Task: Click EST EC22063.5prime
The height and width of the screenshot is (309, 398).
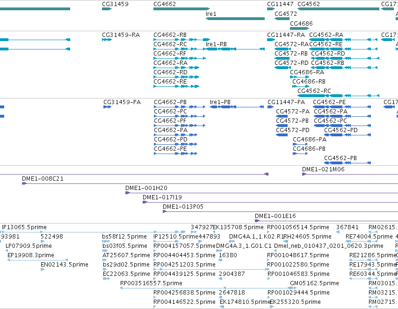Action: (126, 274)
